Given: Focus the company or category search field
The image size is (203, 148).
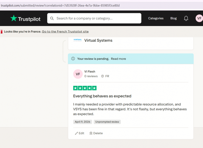Looking at the screenshot, I should [94, 18].
